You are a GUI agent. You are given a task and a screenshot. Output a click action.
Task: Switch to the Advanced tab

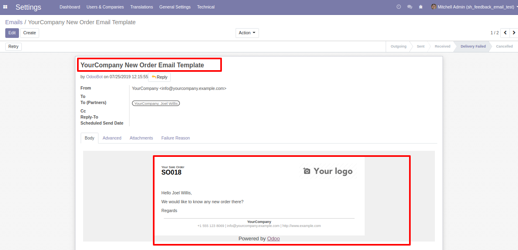point(112,138)
